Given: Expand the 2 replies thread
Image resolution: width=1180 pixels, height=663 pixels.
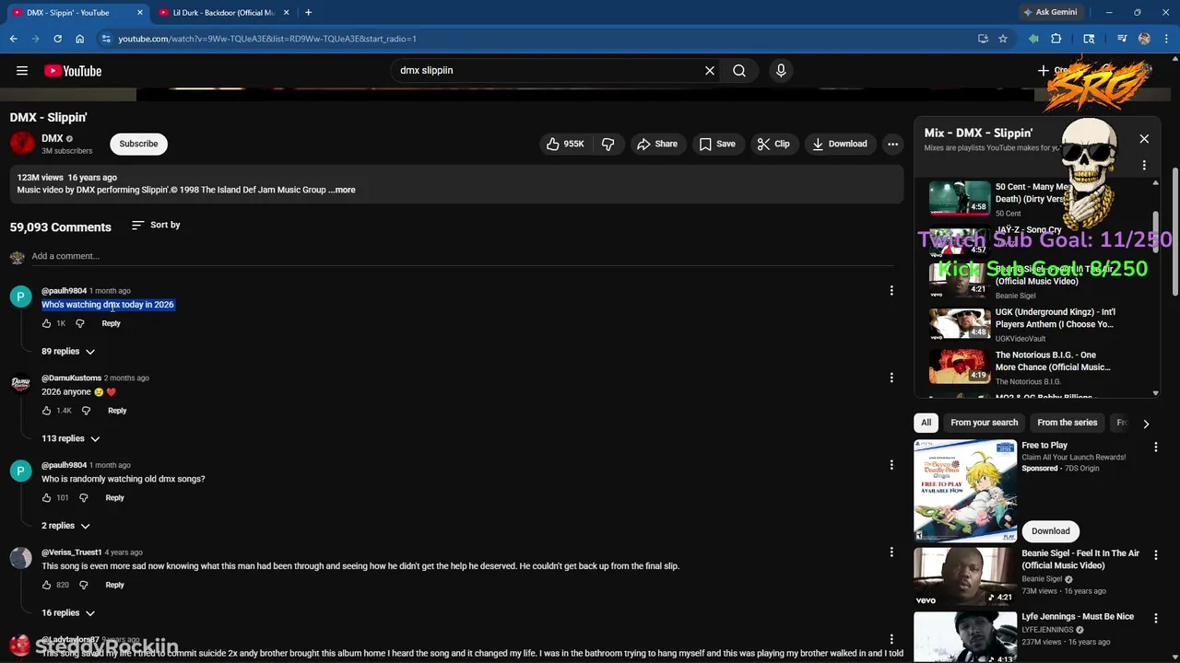Looking at the screenshot, I should (65, 526).
